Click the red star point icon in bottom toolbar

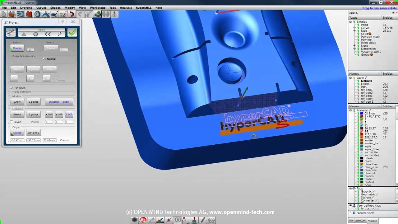coord(169,220)
